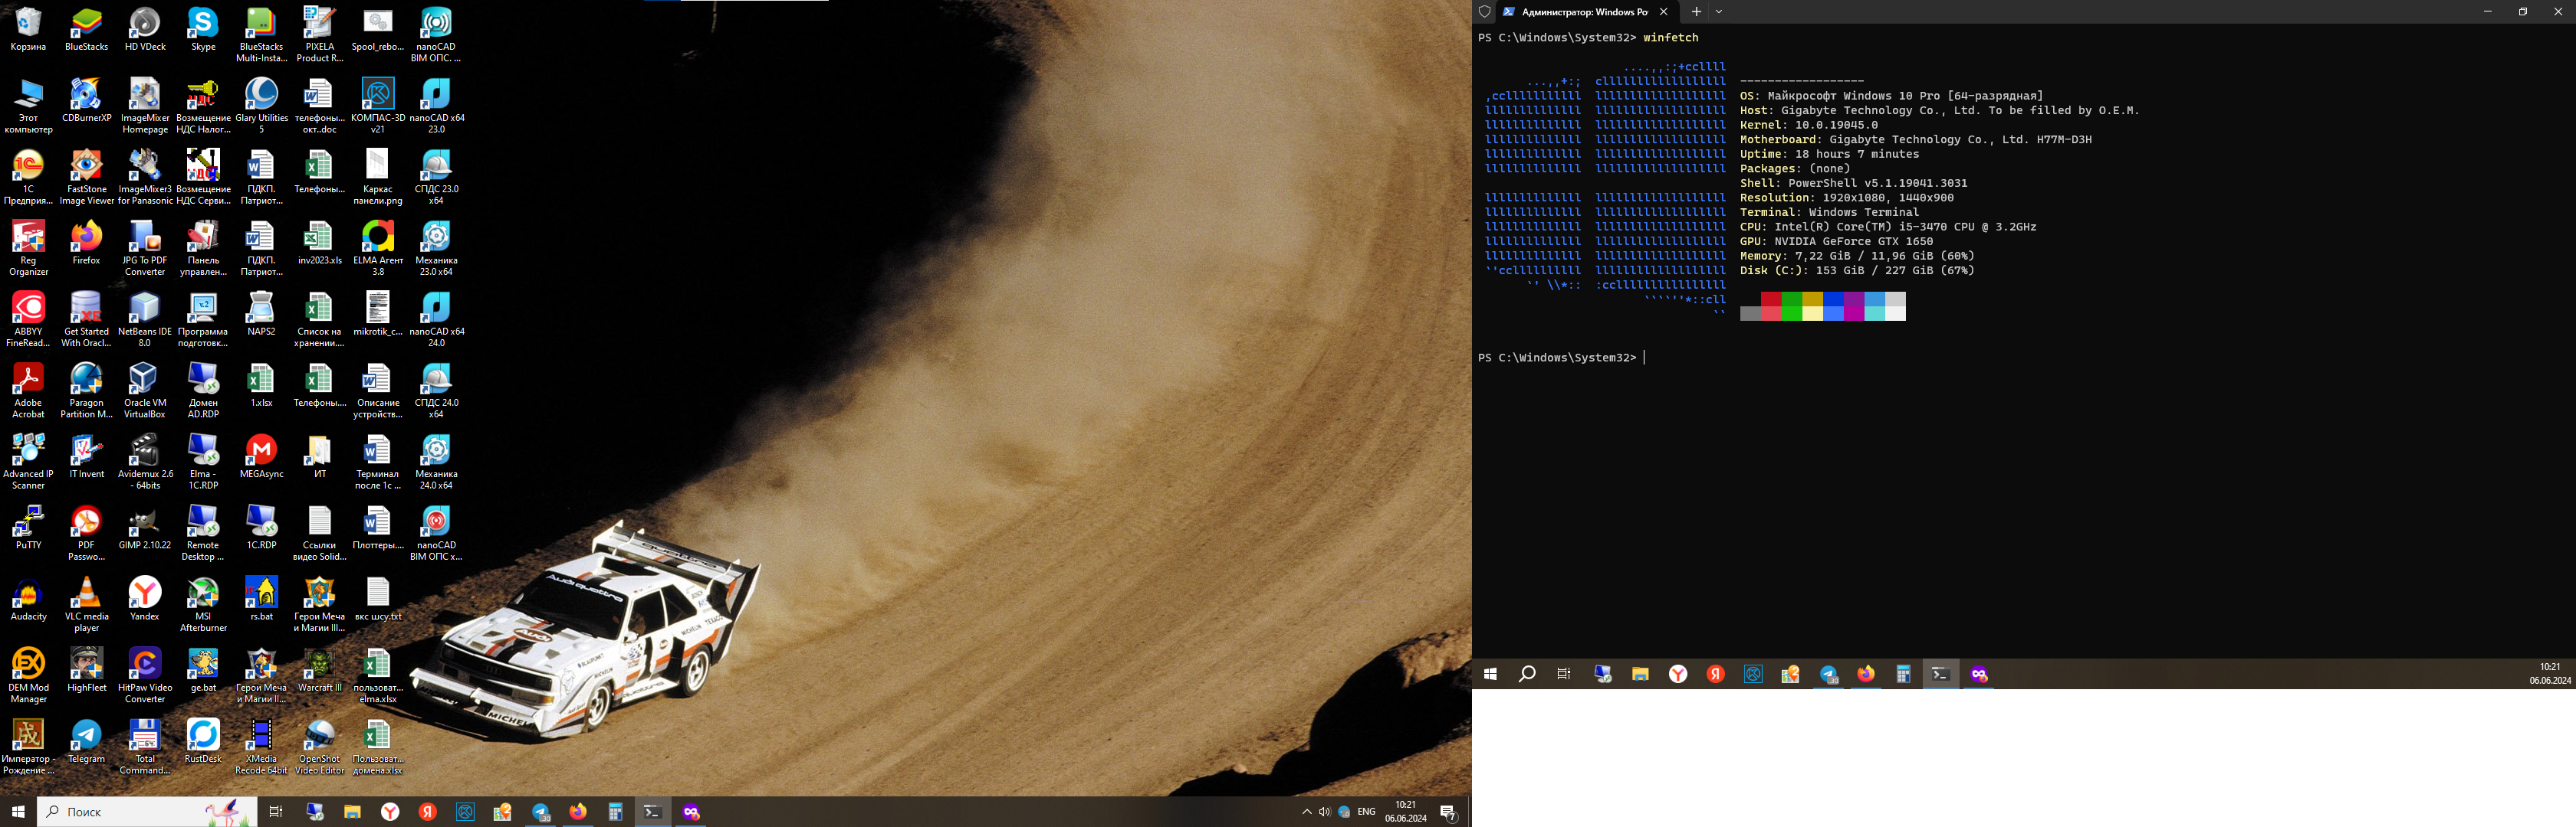Launch BlueStacks from the desktop
Viewport: 2576px width, 827px height.
tap(86, 30)
